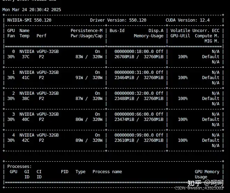Click the GI ID column header

[27, 174]
